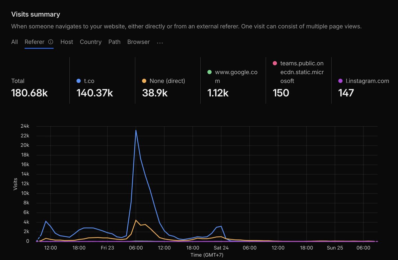Open the Country tab
398x260 pixels.
(x=91, y=42)
